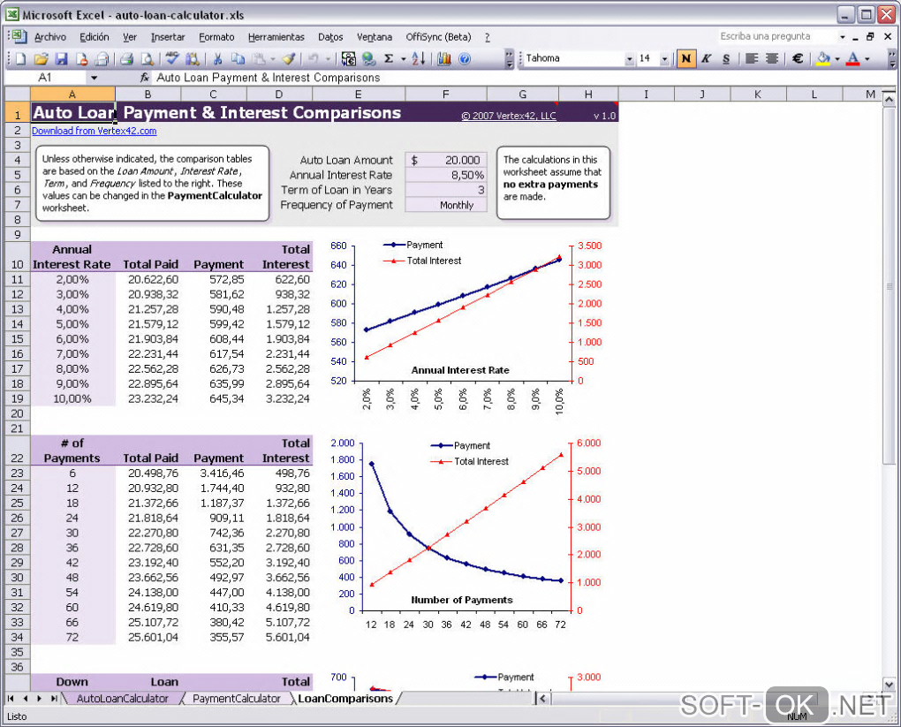Expand the Name Box dropdown arrow
This screenshot has width=901, height=727.
point(94,78)
